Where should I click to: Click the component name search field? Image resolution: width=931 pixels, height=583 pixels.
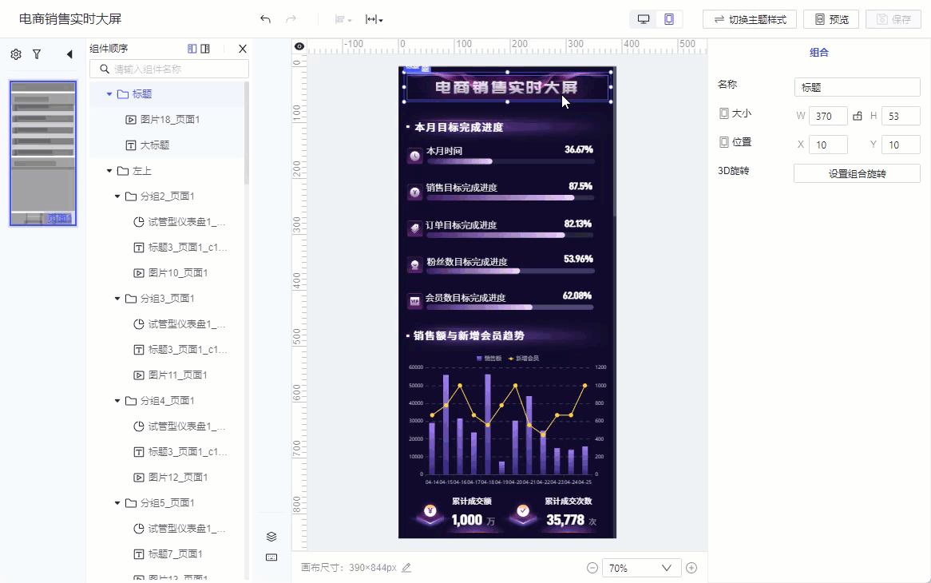[x=169, y=69]
